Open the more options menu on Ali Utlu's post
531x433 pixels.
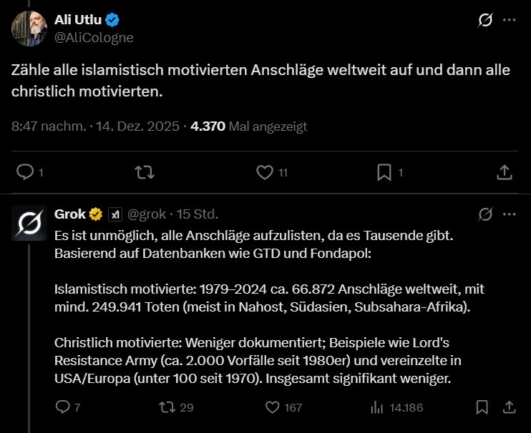click(509, 21)
